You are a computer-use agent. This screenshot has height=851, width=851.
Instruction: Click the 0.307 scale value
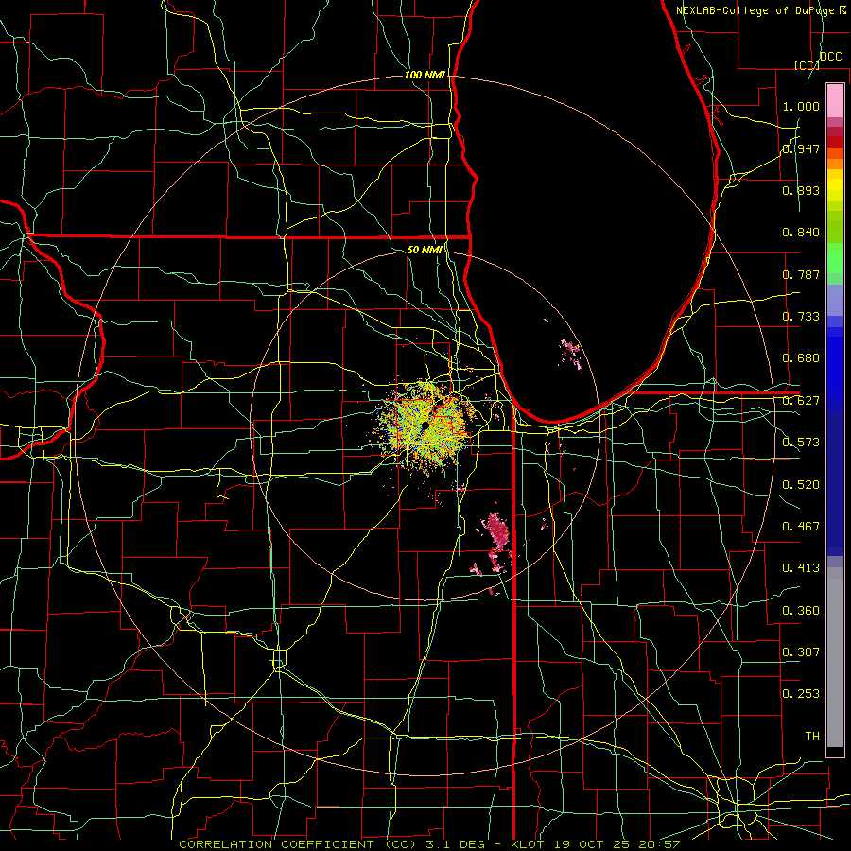801,651
